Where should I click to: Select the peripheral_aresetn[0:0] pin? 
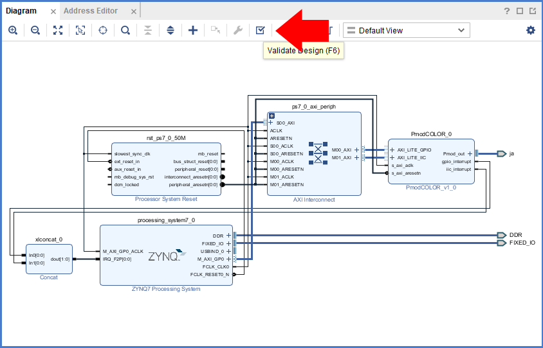[x=193, y=184]
